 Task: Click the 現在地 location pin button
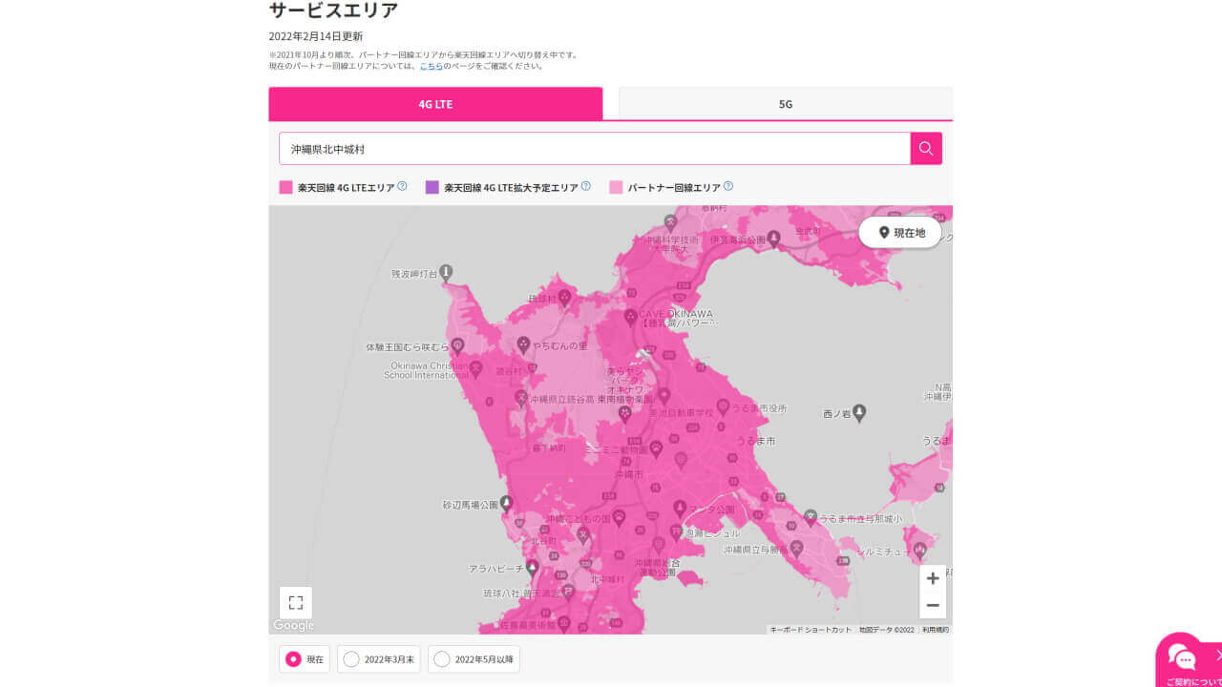[x=898, y=232]
